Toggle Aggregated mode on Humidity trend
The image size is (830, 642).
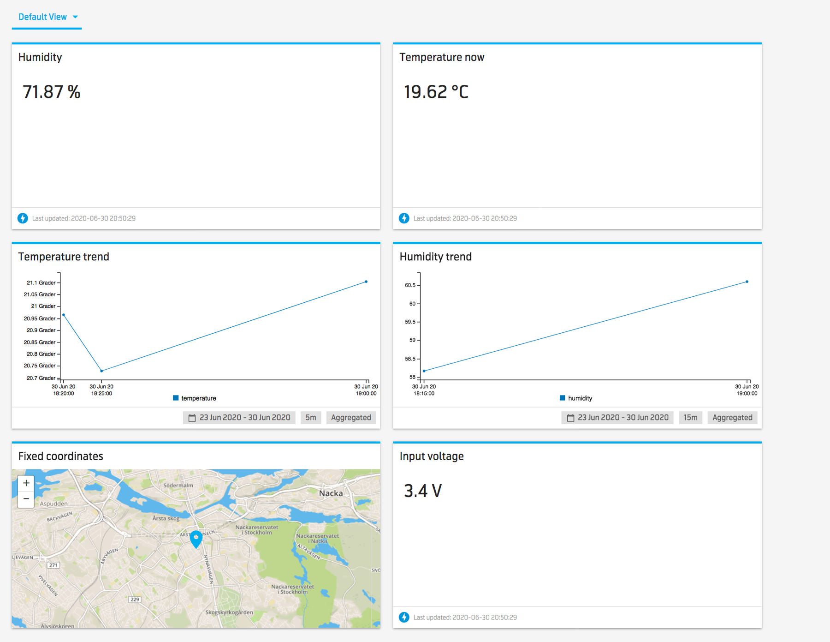tap(732, 418)
